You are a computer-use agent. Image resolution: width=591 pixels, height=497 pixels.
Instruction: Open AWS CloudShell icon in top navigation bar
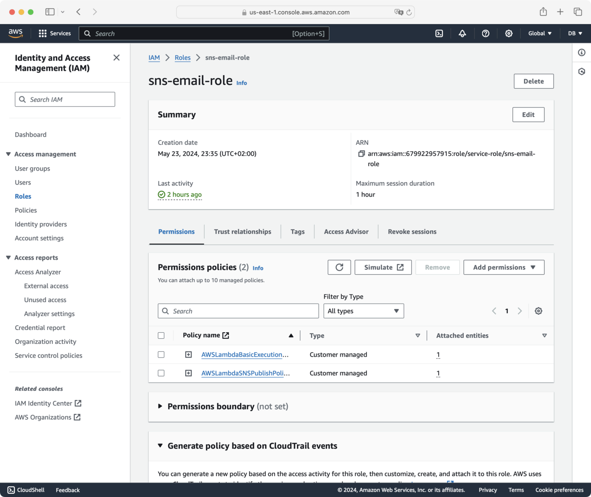(439, 33)
